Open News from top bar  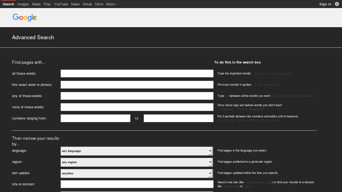(75, 4)
